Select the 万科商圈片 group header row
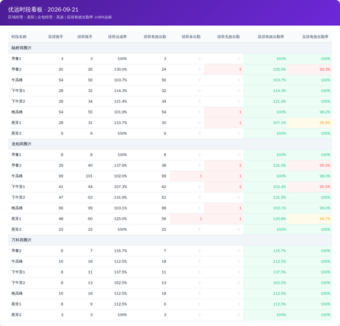 click(x=170, y=240)
